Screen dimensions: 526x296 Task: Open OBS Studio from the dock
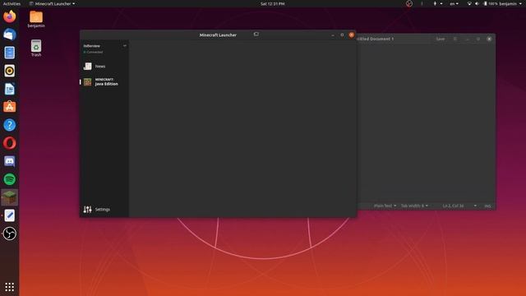(x=9, y=234)
